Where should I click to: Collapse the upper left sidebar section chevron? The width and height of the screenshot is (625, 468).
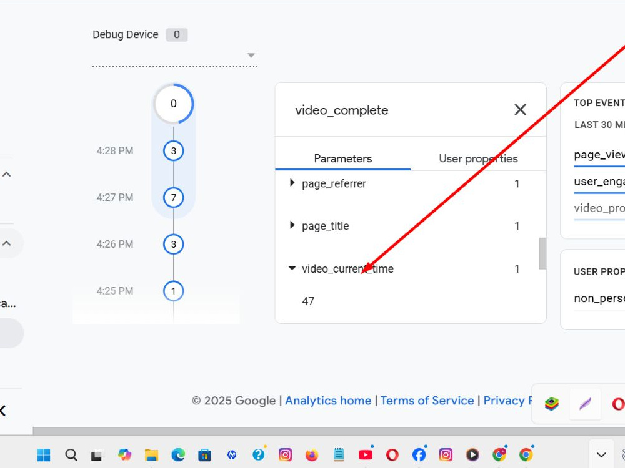6,174
